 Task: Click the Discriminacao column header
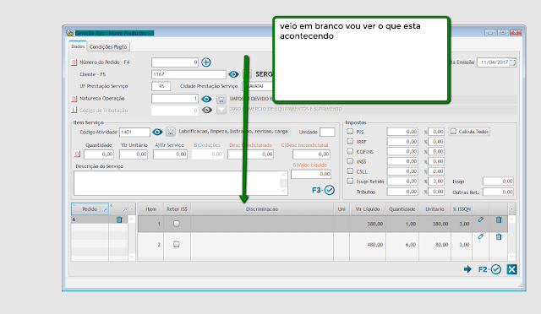tap(262, 208)
